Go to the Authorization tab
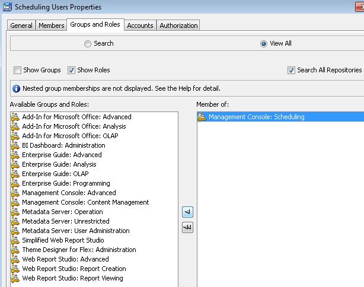364x287 pixels. pos(178,25)
